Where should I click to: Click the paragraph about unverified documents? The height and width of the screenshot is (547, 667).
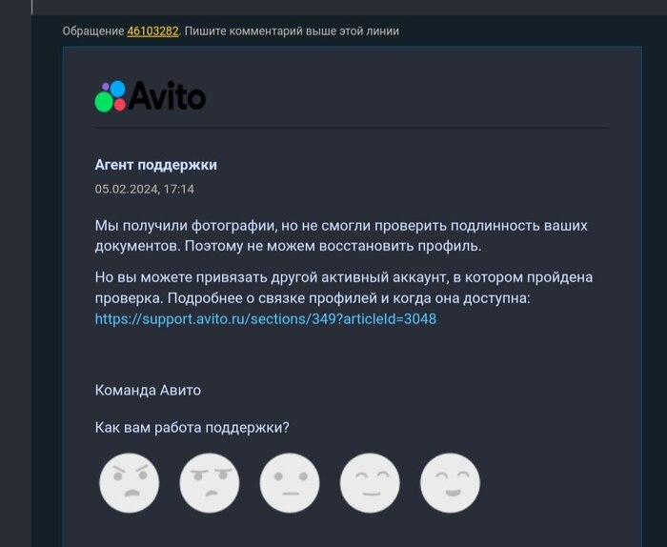[341, 235]
